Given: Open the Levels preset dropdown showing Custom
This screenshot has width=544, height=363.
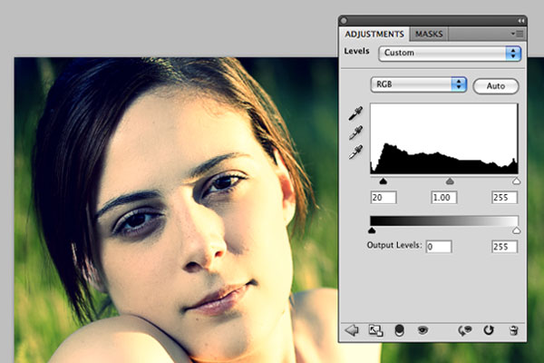Looking at the screenshot, I should (450, 54).
